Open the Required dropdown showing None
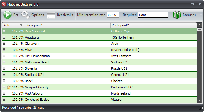Screen dimensions: 204x112 click(x=153, y=15)
